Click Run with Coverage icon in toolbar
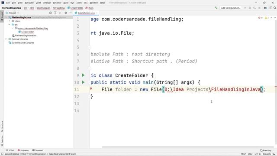This screenshot has height=156, width=277. [x=254, y=8]
